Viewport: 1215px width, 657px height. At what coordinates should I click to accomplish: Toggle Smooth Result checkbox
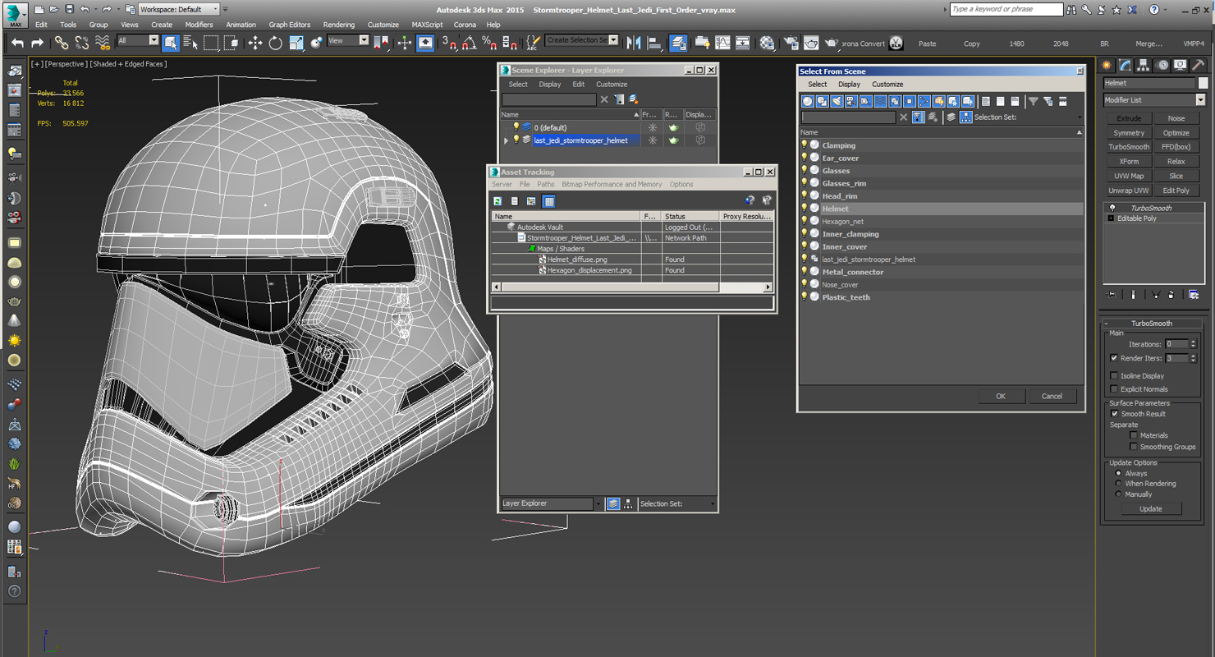(x=1114, y=414)
